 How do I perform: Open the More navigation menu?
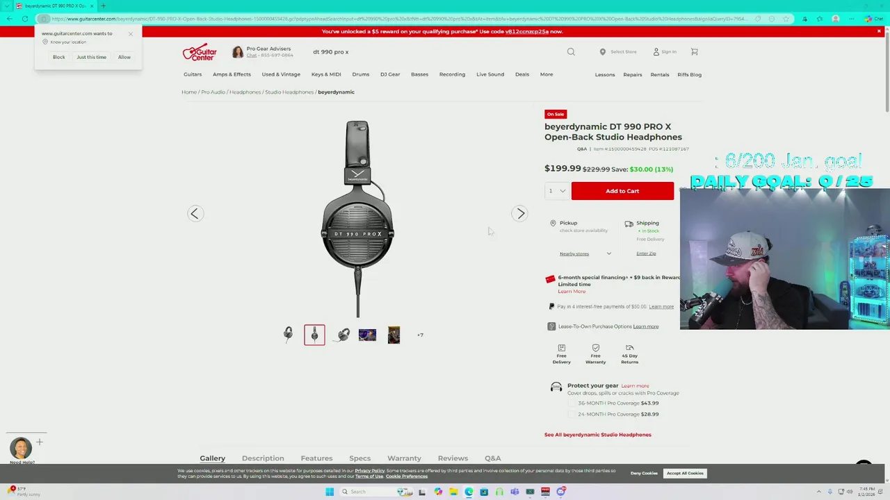click(x=547, y=74)
